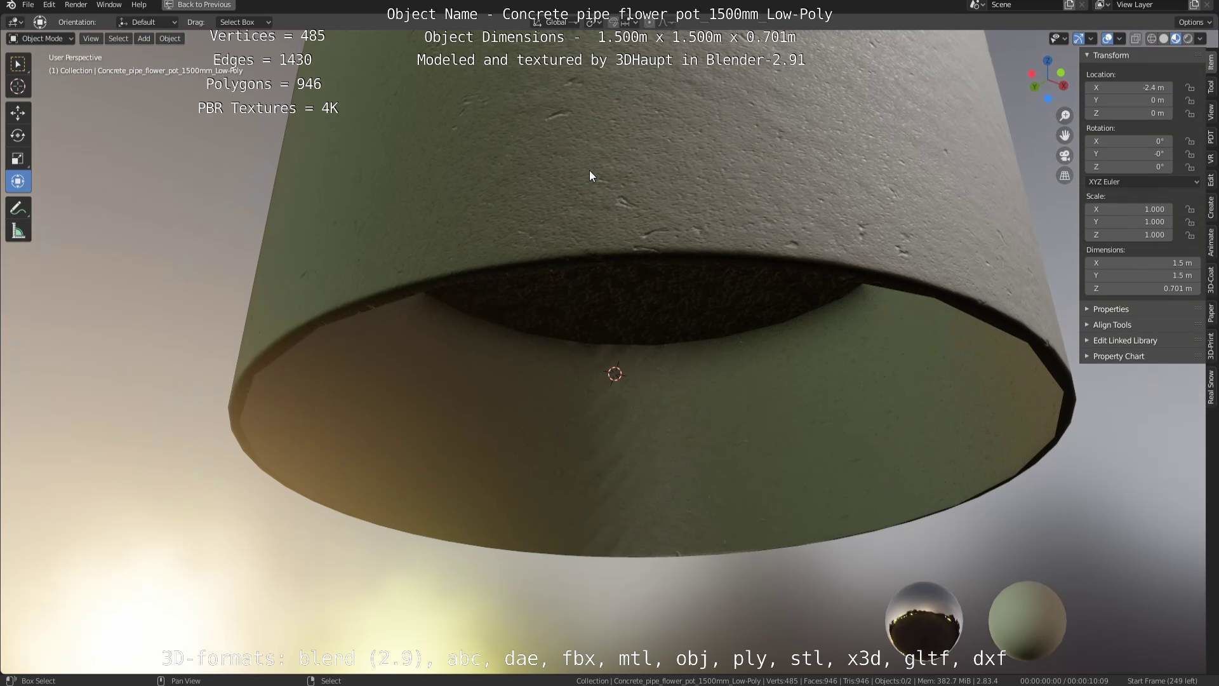Open the Options dropdown
The image size is (1219, 686).
click(x=1194, y=22)
